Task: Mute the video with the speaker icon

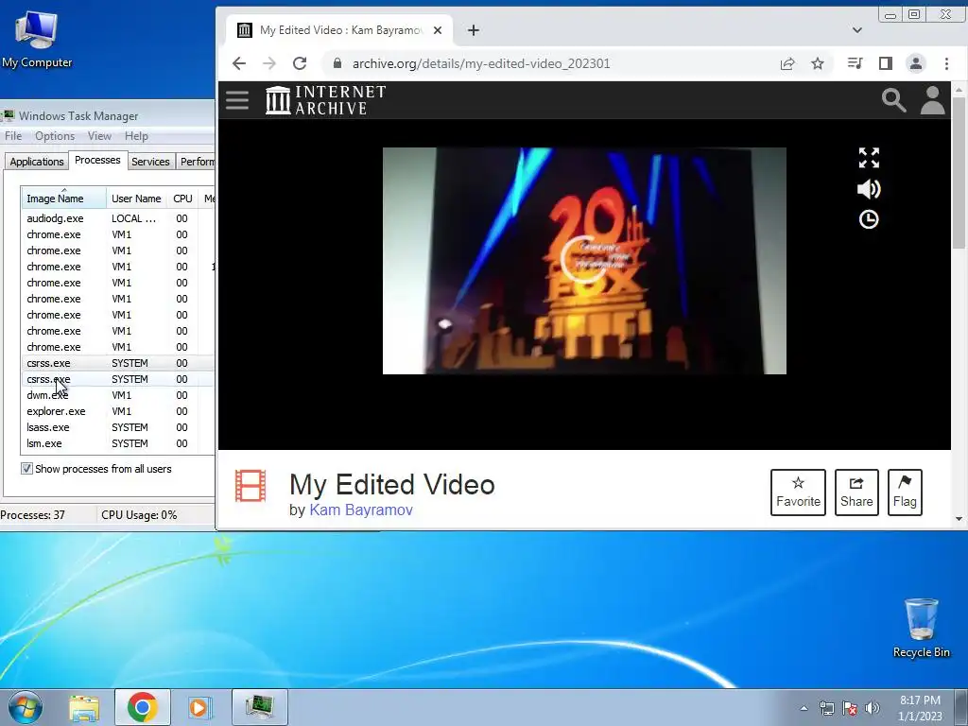Action: tap(869, 189)
